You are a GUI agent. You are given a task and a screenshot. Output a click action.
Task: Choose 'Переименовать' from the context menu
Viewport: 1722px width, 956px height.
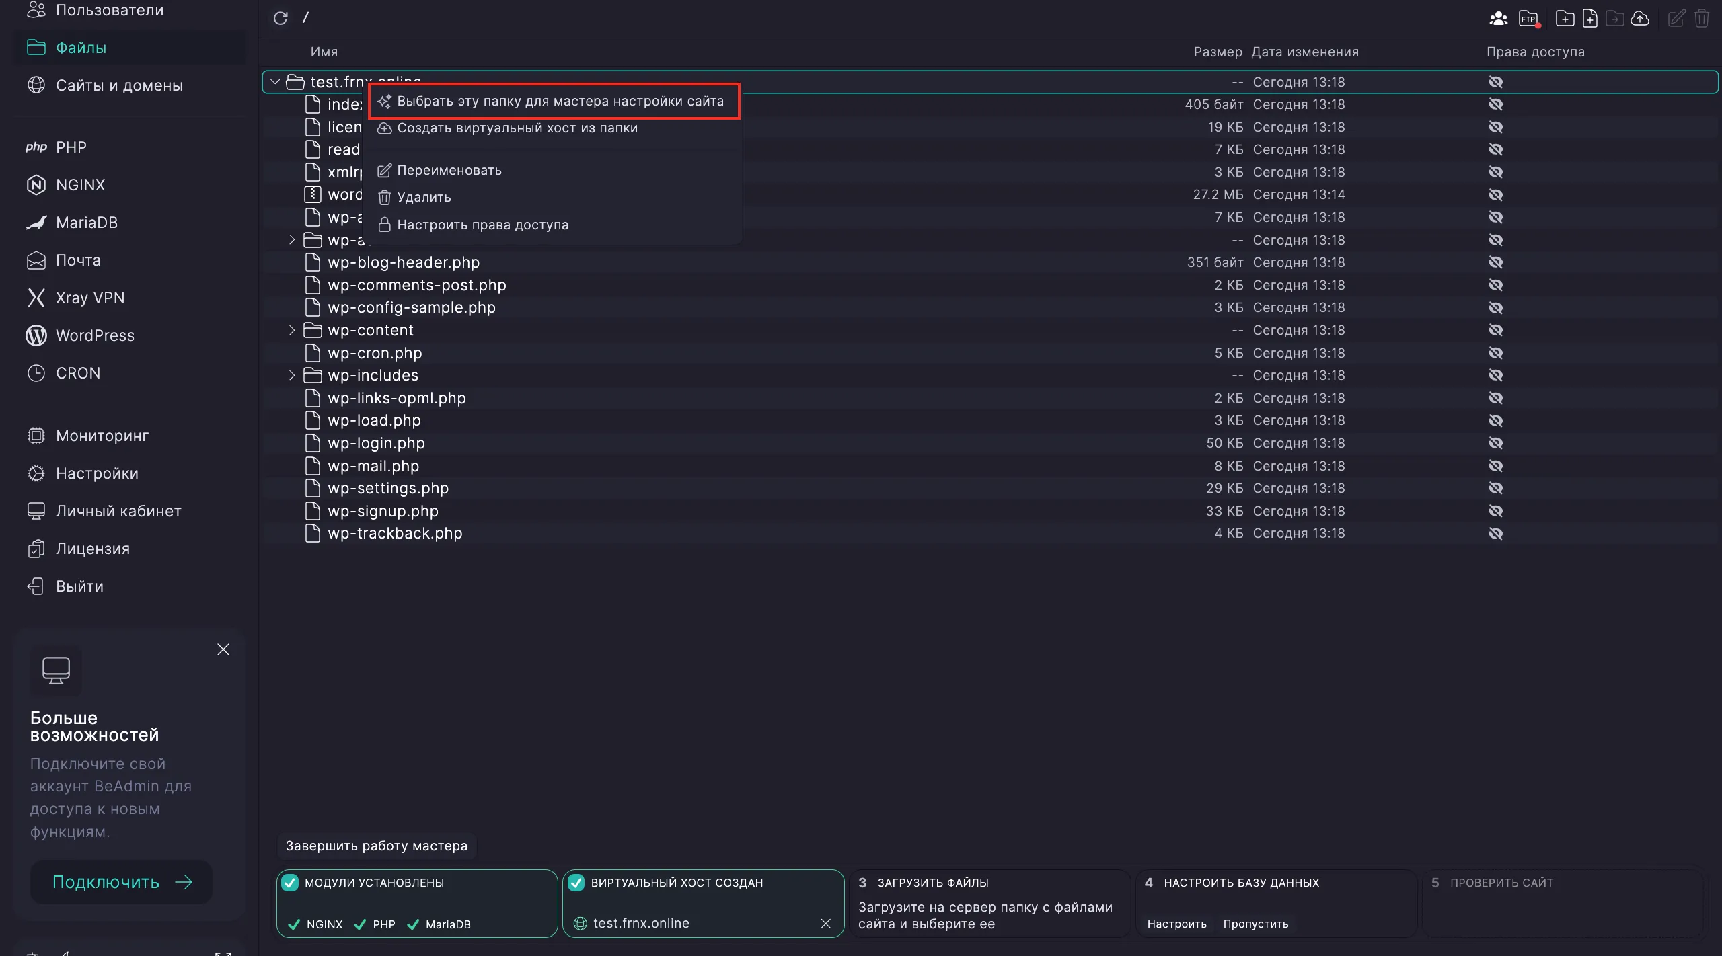tap(449, 170)
